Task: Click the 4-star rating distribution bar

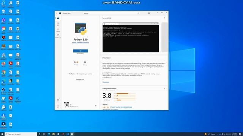Action: [126, 95]
